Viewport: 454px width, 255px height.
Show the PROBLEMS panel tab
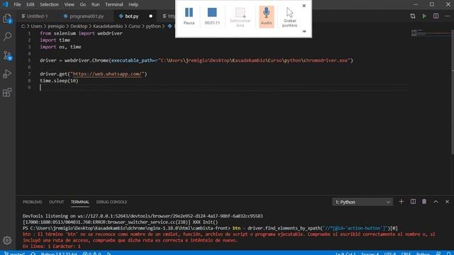33,202
